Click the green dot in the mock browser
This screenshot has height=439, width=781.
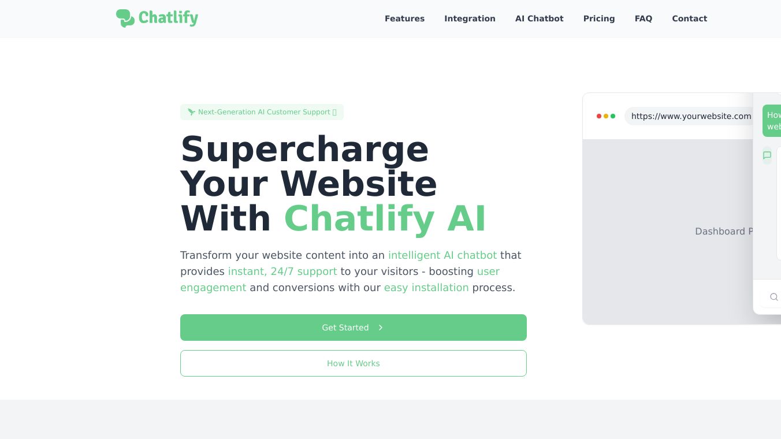point(613,116)
